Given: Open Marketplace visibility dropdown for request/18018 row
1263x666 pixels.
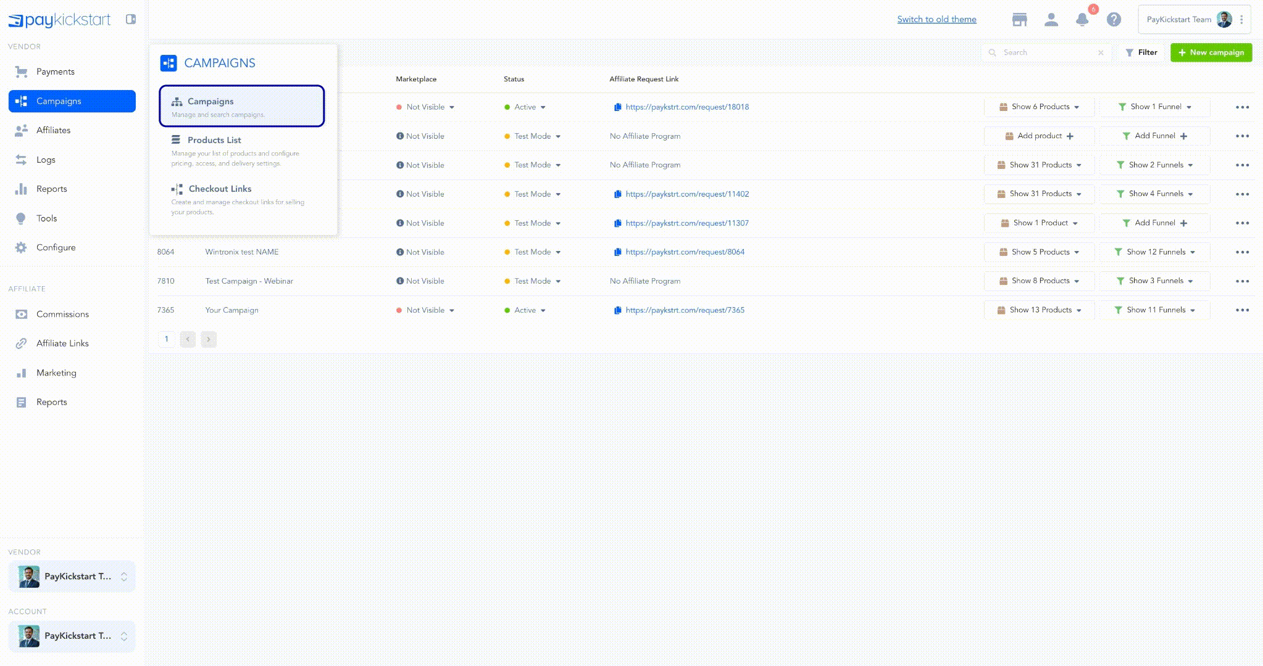Looking at the screenshot, I should 425,107.
